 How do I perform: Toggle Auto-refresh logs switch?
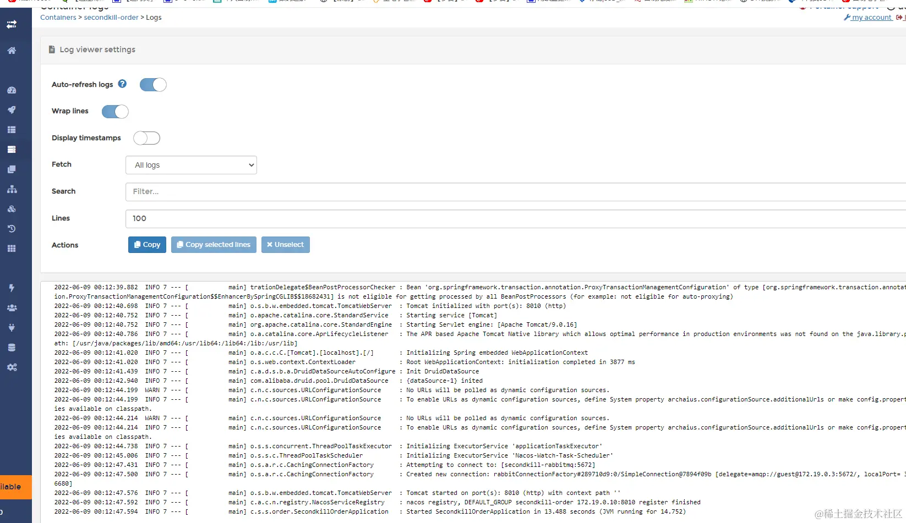click(x=153, y=85)
